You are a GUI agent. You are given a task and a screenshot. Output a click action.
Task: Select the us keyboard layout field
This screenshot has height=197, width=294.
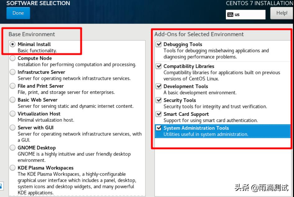246,15
